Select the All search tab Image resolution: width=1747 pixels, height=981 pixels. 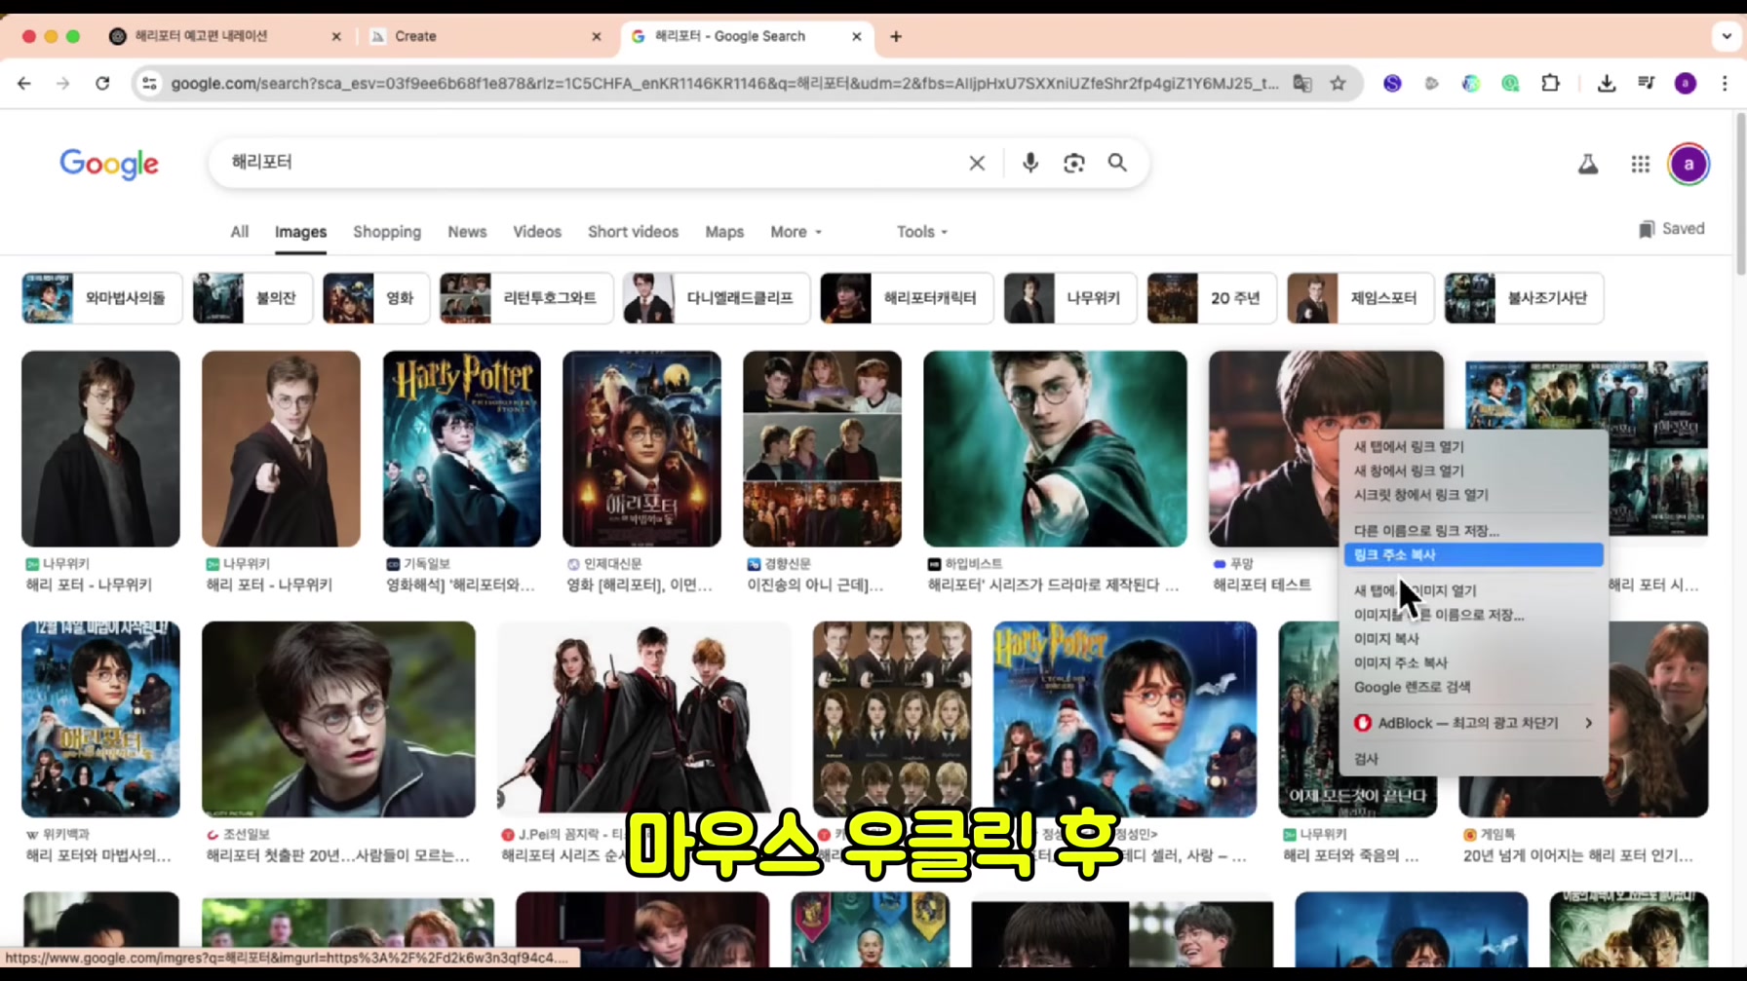click(x=240, y=232)
